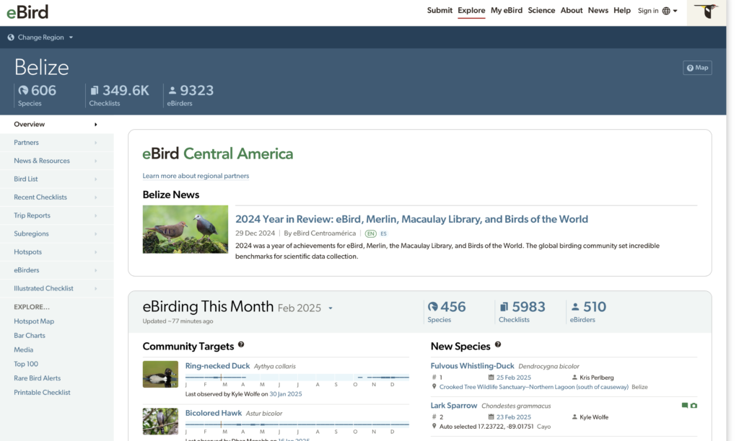Image resolution: width=739 pixels, height=441 pixels.
Task: Open the News menu
Action: pos(598,10)
